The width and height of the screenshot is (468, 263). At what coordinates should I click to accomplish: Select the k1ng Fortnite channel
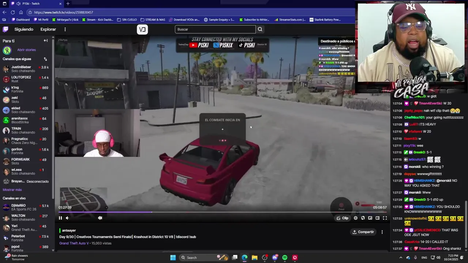pos(26,89)
